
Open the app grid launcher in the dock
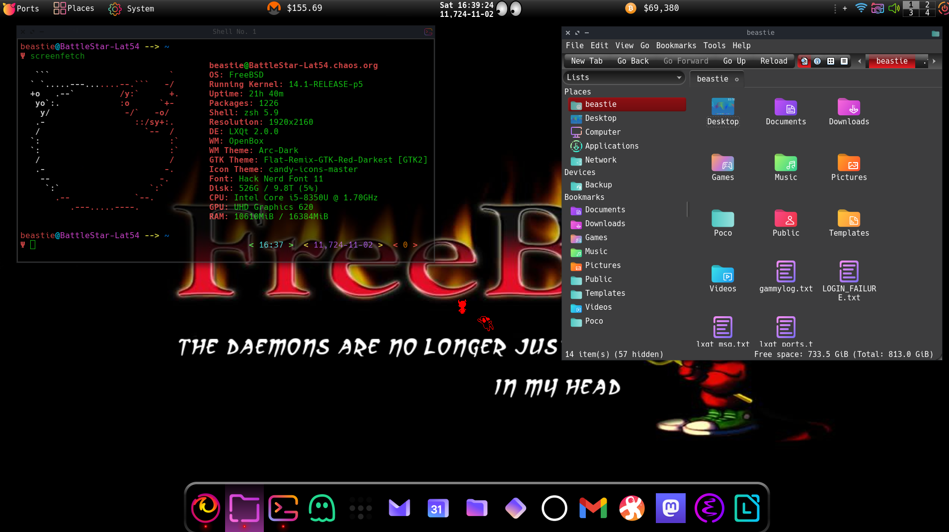tap(360, 508)
